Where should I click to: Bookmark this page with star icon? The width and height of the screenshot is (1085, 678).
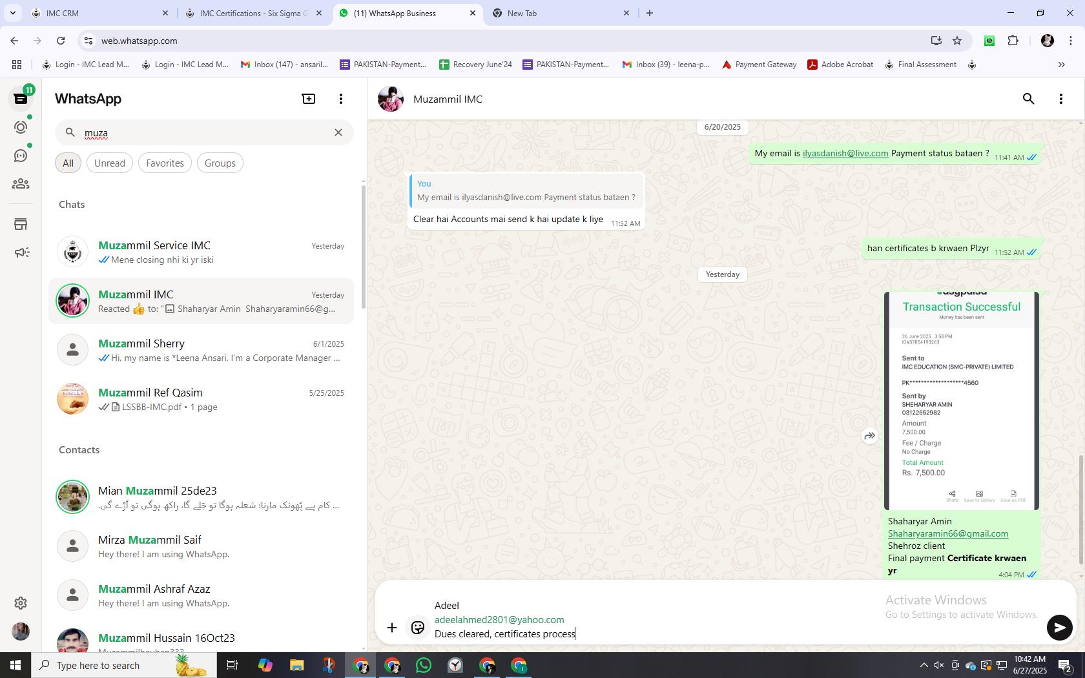pyautogui.click(x=957, y=41)
